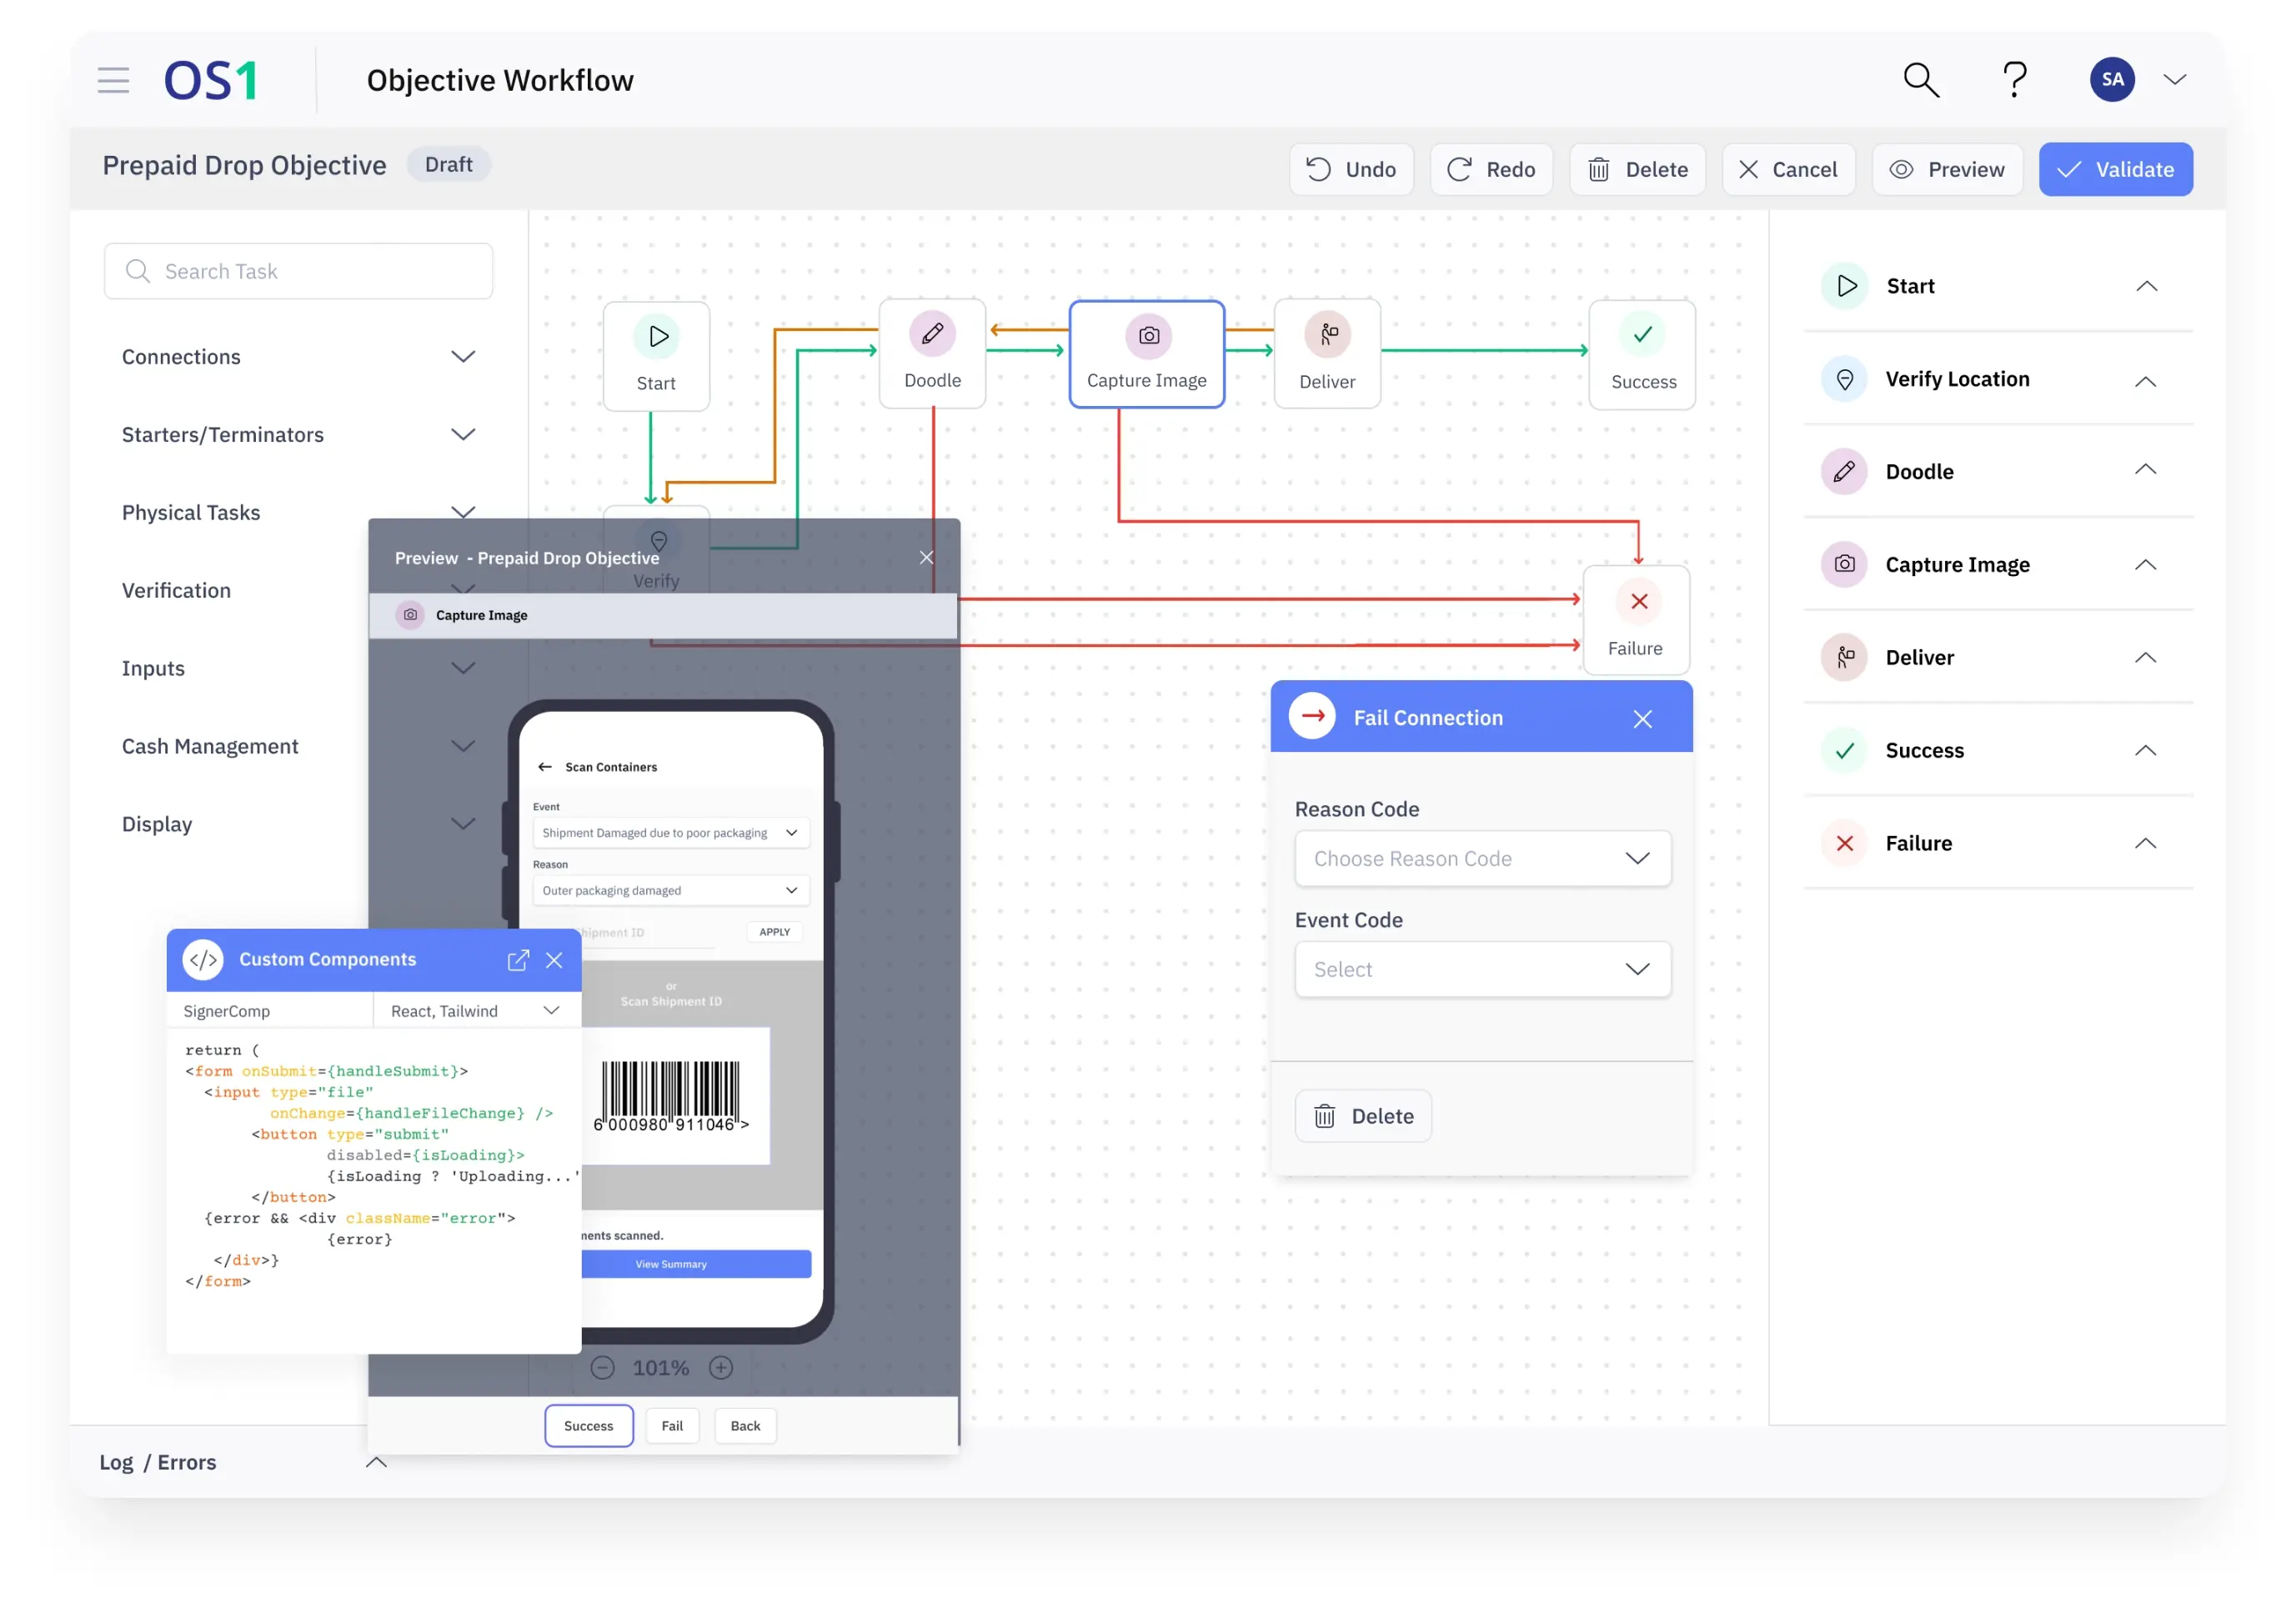The width and height of the screenshot is (2296, 1608).
Task: Click the Verify Location pin icon
Action: (x=1845, y=379)
